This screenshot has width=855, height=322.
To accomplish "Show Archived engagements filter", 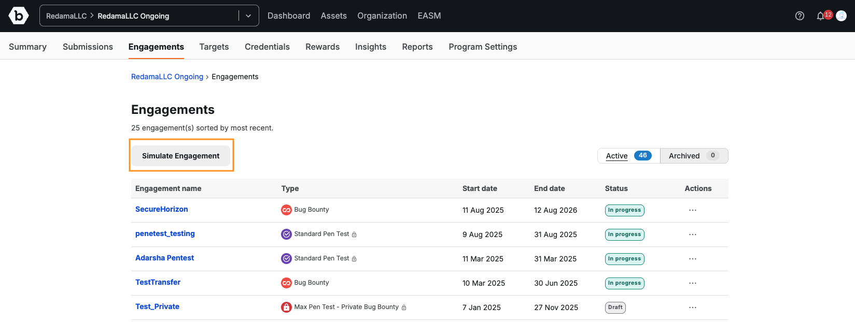I will (x=694, y=156).
